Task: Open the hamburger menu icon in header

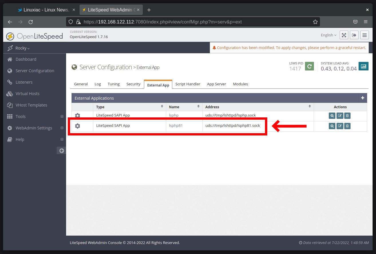Action: 365,35
